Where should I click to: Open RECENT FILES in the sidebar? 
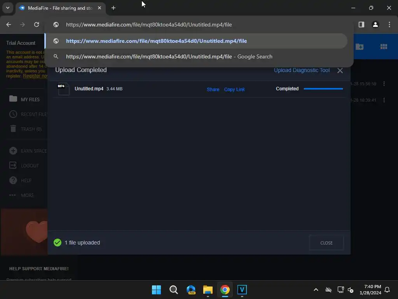(28, 114)
